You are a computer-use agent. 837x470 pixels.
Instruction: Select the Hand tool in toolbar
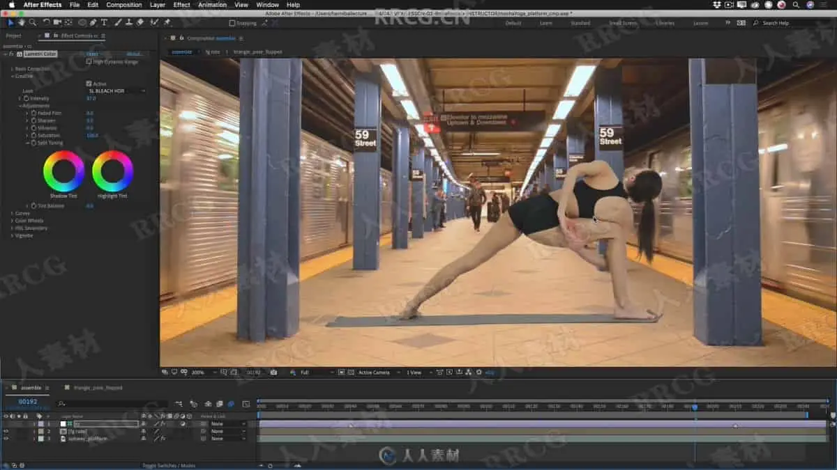[22, 23]
